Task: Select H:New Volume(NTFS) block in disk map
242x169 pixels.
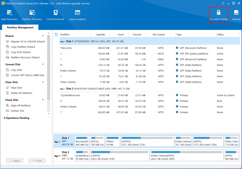Action: tap(187, 155)
